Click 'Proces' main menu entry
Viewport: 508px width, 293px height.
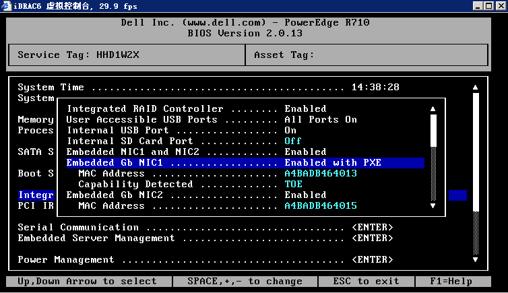pyautogui.click(x=36, y=130)
